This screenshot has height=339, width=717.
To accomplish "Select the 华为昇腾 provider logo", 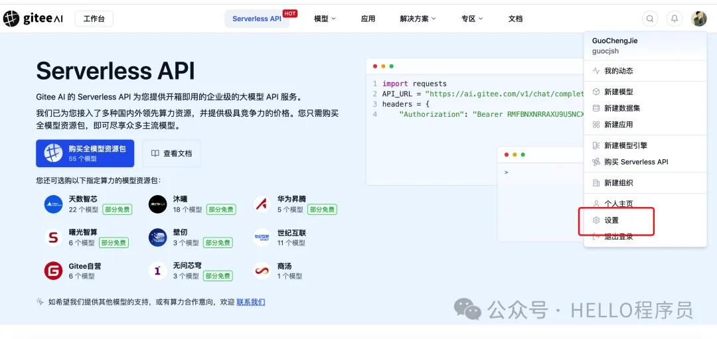I will 262,204.
